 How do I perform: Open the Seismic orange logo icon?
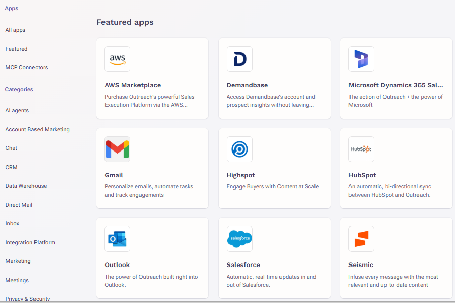[361, 239]
